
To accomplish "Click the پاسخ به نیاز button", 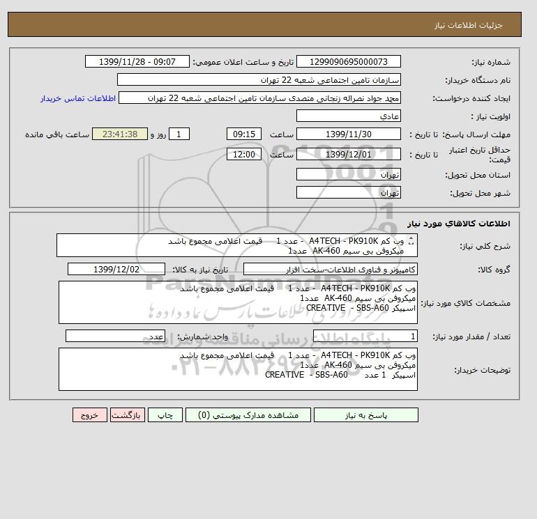I will click(365, 415).
